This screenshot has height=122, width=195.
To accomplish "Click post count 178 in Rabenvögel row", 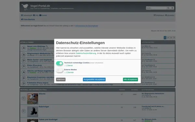I will [135, 107].
